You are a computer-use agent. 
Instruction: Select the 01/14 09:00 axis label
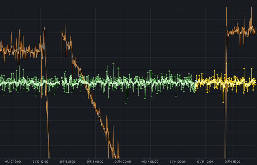coord(177,162)
